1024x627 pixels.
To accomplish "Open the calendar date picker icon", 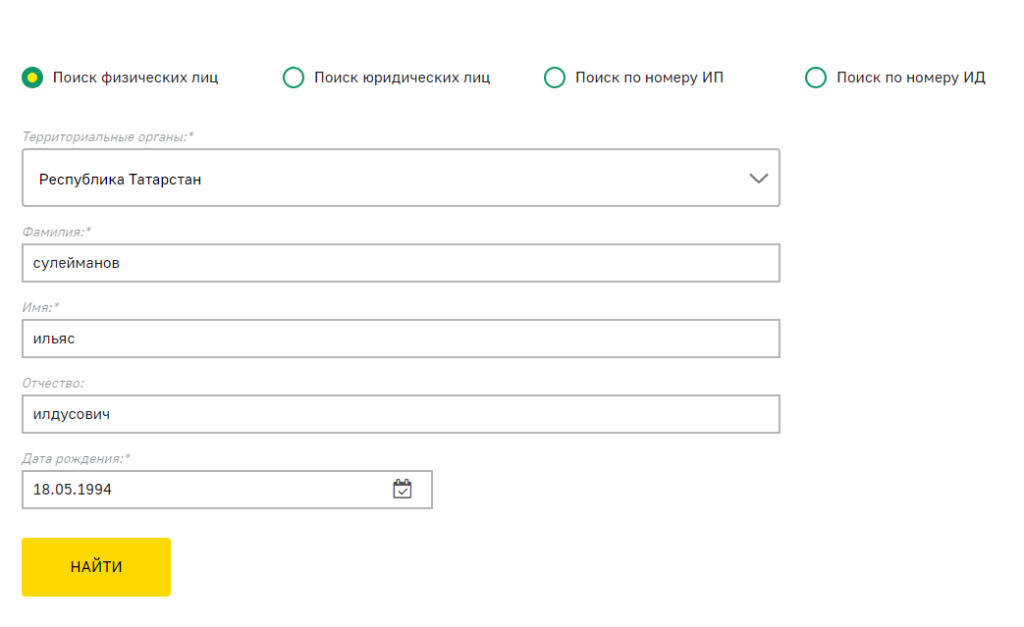I will (x=403, y=489).
